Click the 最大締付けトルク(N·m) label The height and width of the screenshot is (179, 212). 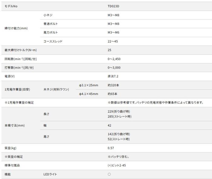coord(21,50)
